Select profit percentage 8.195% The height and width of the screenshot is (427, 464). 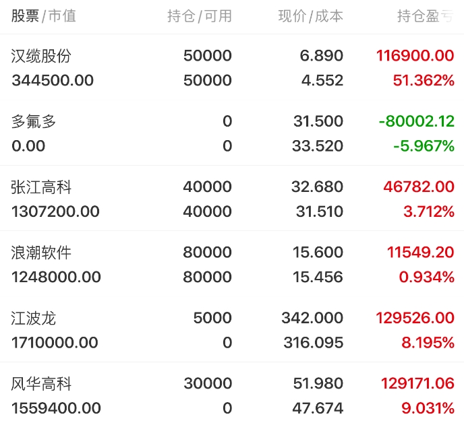pos(428,343)
